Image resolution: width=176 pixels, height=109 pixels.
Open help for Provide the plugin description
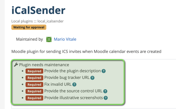(x=104, y=71)
